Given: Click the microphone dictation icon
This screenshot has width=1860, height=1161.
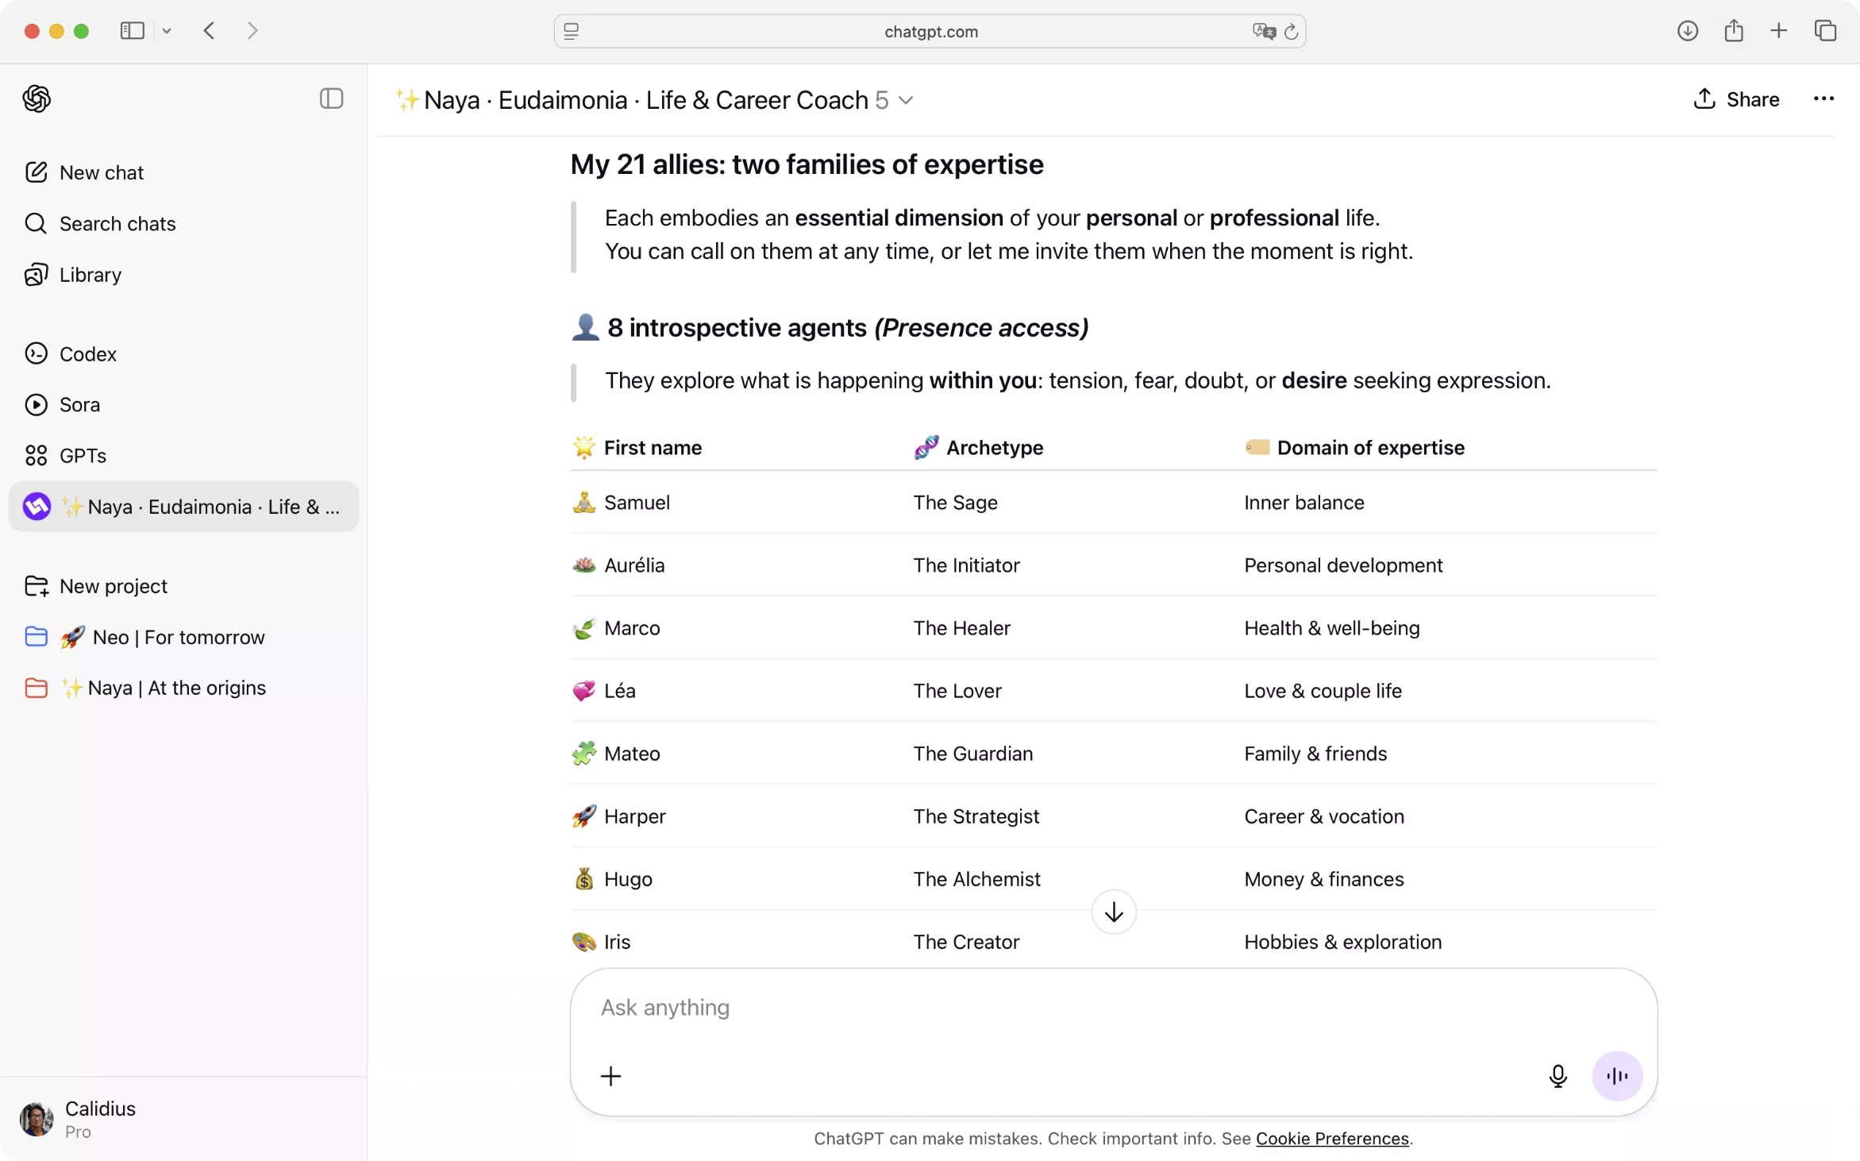Looking at the screenshot, I should coord(1558,1076).
